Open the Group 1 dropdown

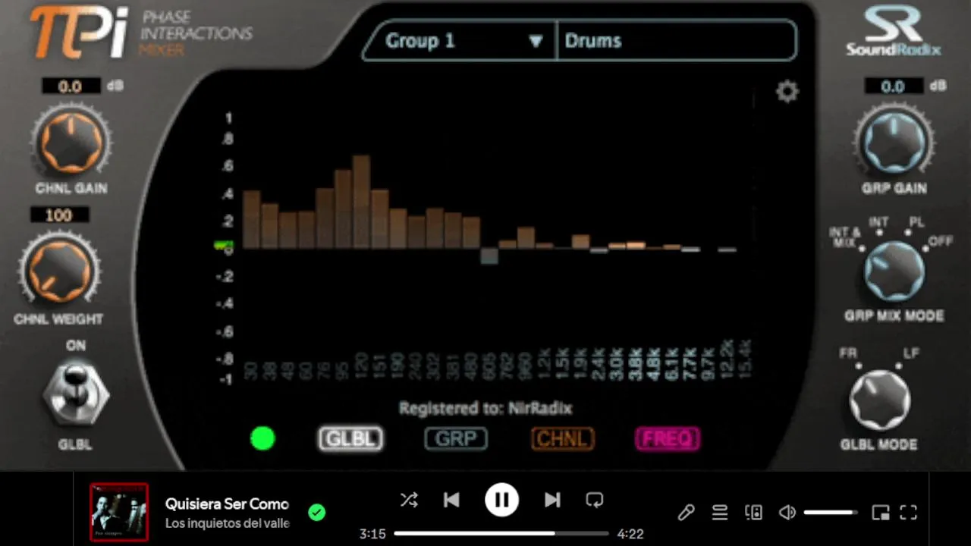tap(460, 41)
